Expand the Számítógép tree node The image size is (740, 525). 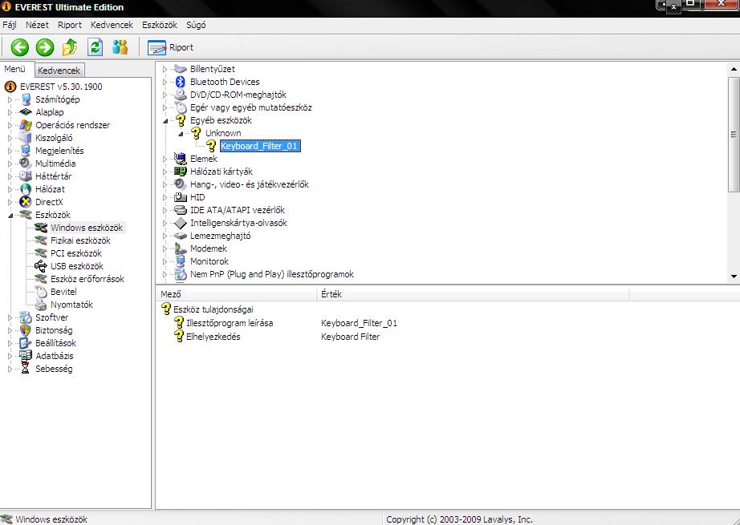tap(10, 99)
